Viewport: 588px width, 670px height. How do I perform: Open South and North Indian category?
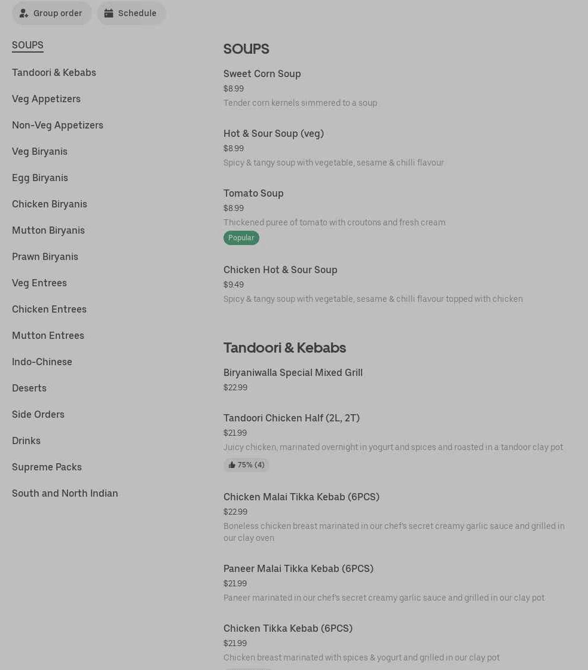[65, 493]
